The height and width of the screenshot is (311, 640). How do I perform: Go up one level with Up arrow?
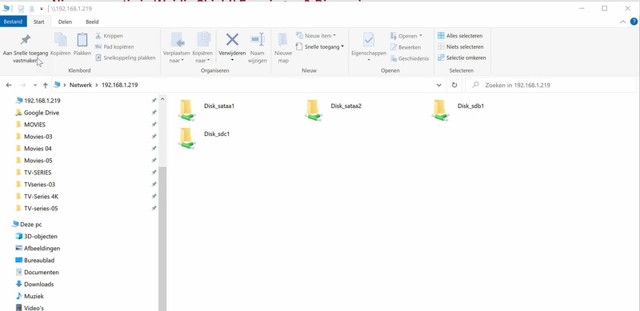coord(46,86)
